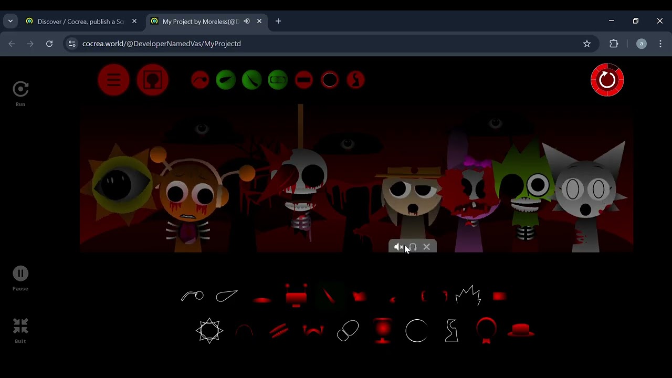672x378 pixels.
Task: Open the red hamburger menu button
Action: point(113,80)
